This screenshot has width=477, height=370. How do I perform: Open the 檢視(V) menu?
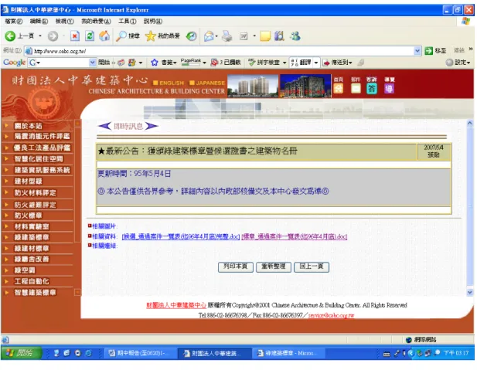(x=64, y=22)
